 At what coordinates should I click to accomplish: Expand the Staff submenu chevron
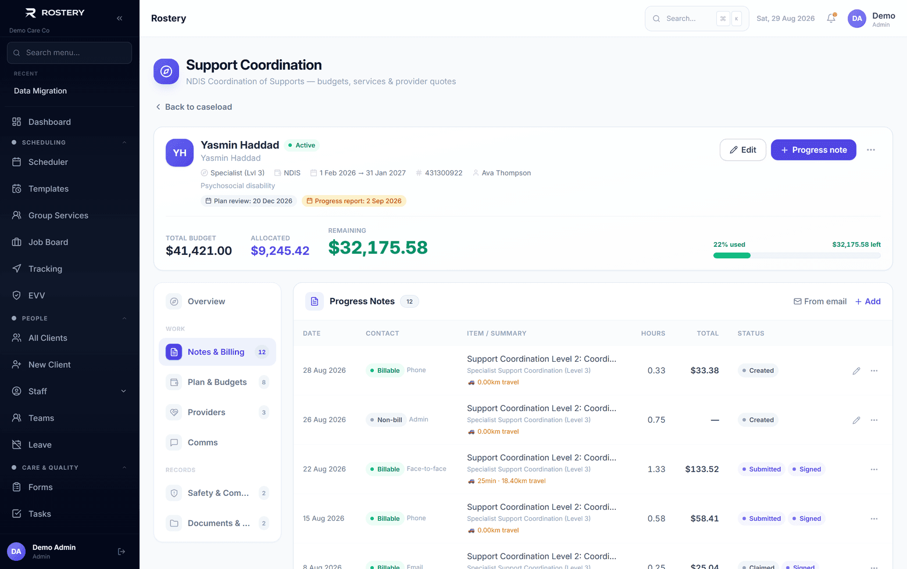[x=123, y=391]
